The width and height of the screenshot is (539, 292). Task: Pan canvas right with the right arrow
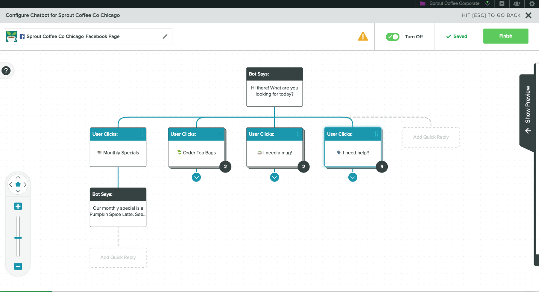(x=25, y=185)
